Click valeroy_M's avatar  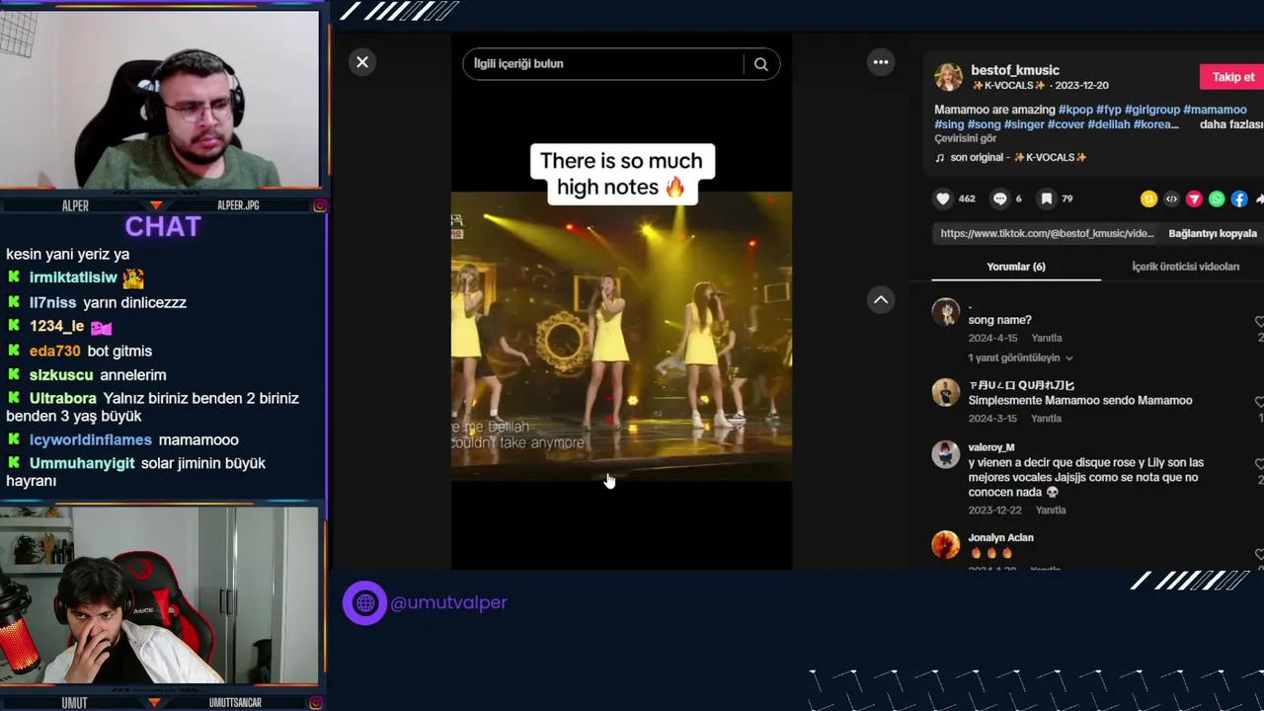946,453
